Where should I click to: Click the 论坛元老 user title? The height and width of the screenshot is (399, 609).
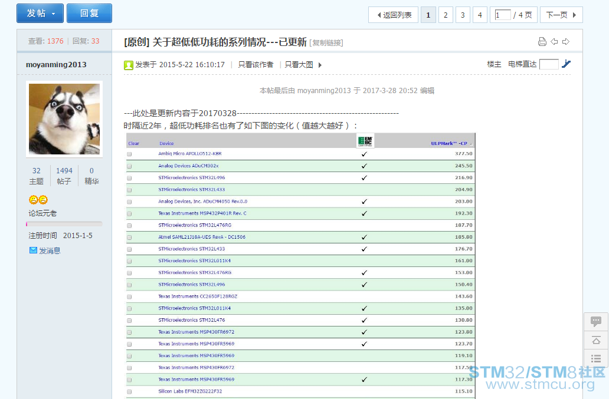[x=42, y=213]
